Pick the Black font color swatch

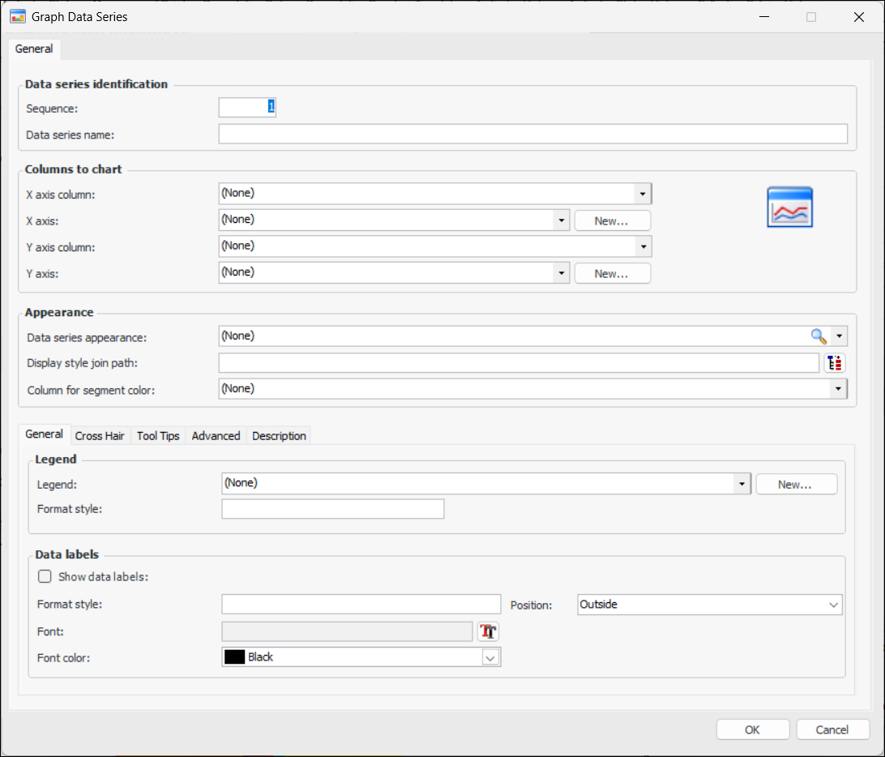[x=235, y=657]
